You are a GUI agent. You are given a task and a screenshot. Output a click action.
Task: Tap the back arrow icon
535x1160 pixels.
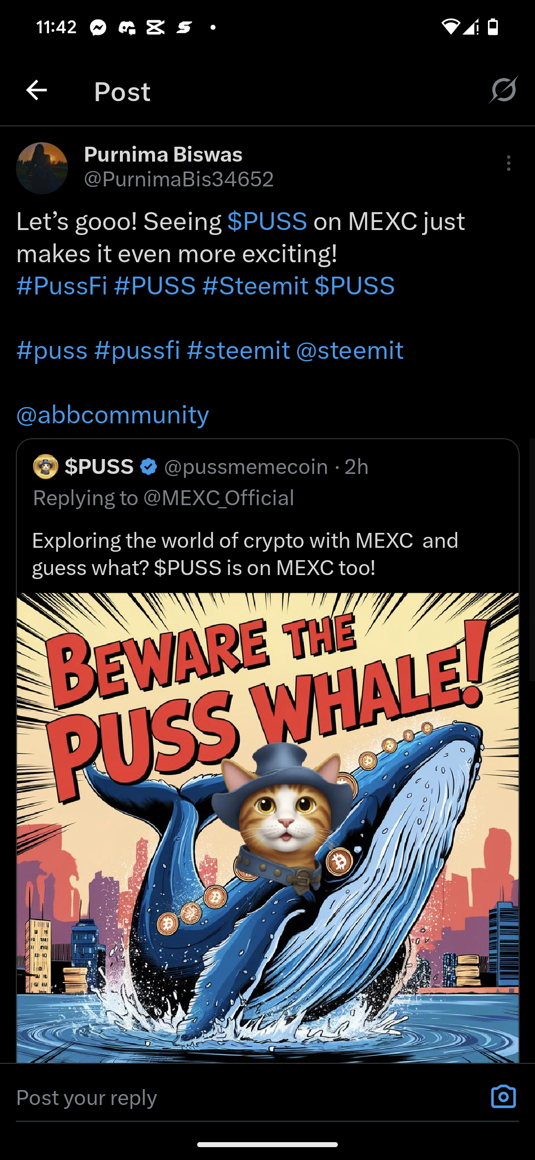(37, 90)
